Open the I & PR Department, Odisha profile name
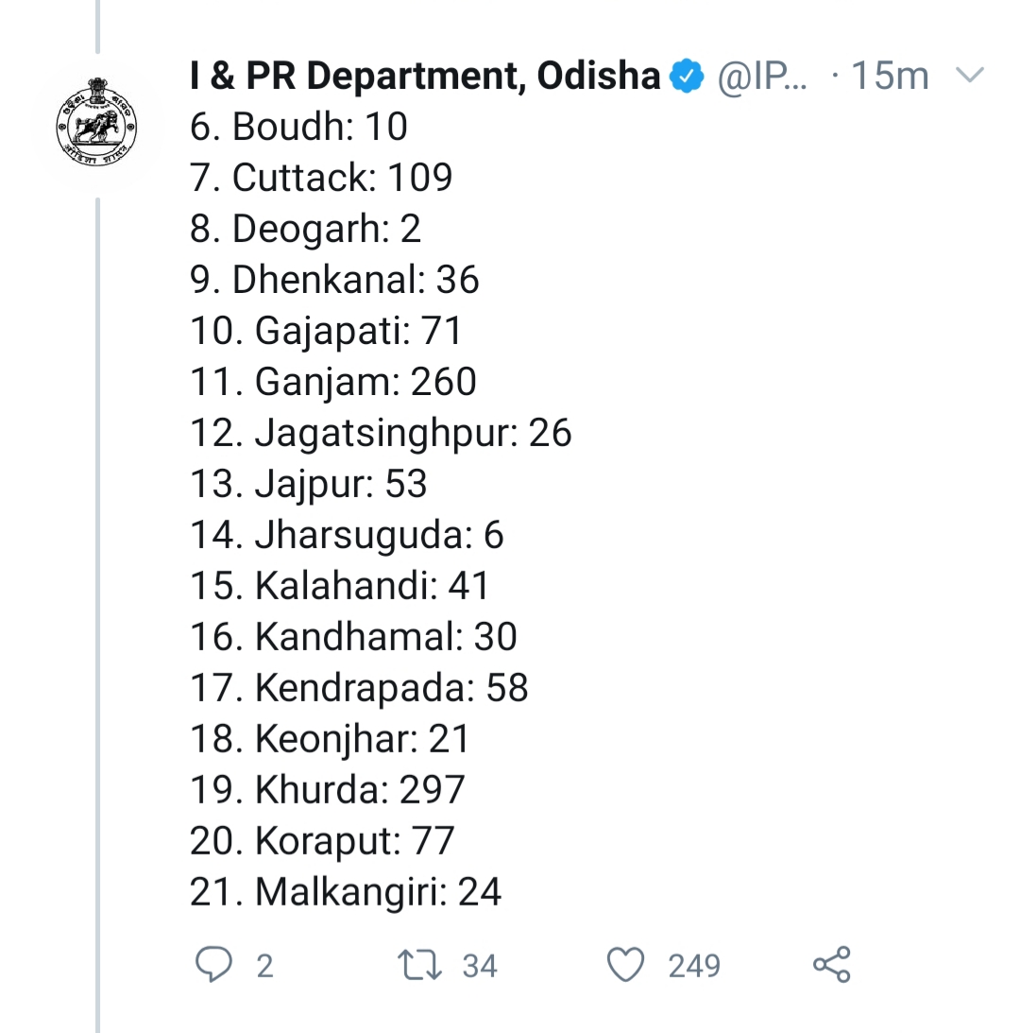Screen dimensions: 1020x1033 point(425,77)
